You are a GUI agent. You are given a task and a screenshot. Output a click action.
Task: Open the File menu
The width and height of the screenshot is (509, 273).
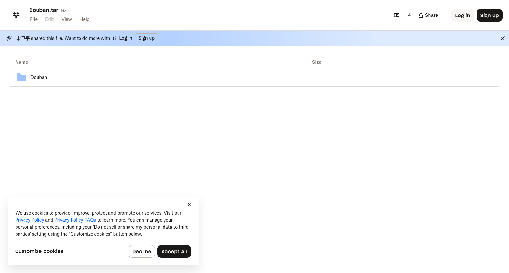point(34,19)
